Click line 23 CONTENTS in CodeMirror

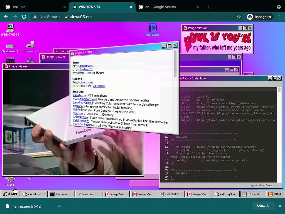click(182, 173)
